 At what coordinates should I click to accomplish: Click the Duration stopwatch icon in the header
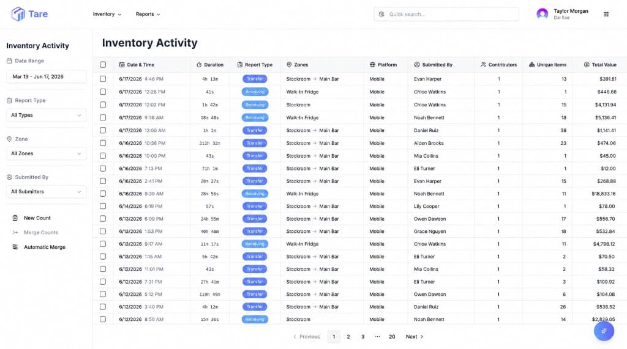[x=199, y=65]
